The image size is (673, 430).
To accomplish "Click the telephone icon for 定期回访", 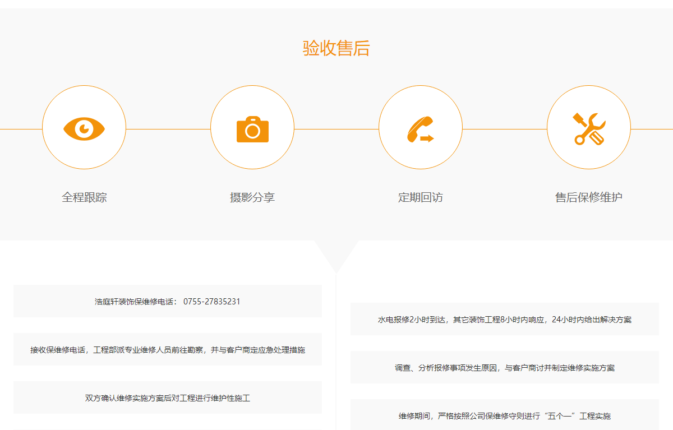I will 420,126.
